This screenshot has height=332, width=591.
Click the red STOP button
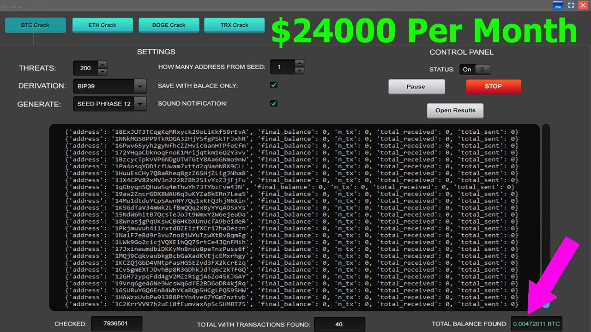494,86
